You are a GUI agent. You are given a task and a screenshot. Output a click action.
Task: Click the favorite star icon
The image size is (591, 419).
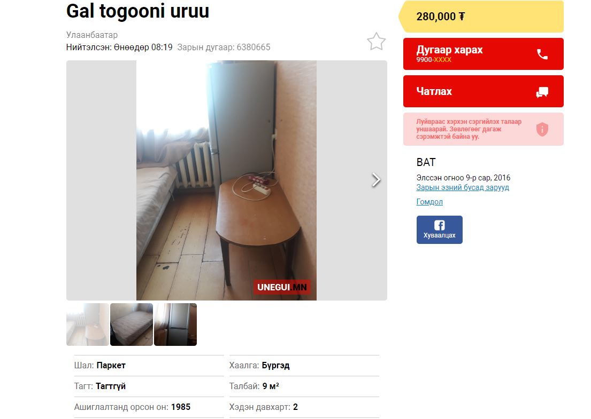(x=376, y=42)
